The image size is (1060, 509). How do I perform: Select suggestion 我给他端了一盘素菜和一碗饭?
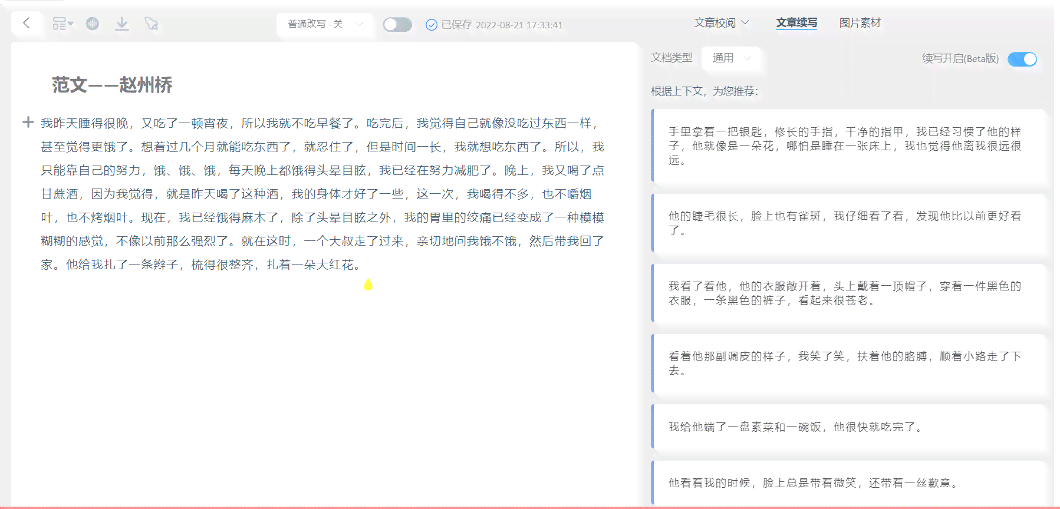[x=848, y=427]
